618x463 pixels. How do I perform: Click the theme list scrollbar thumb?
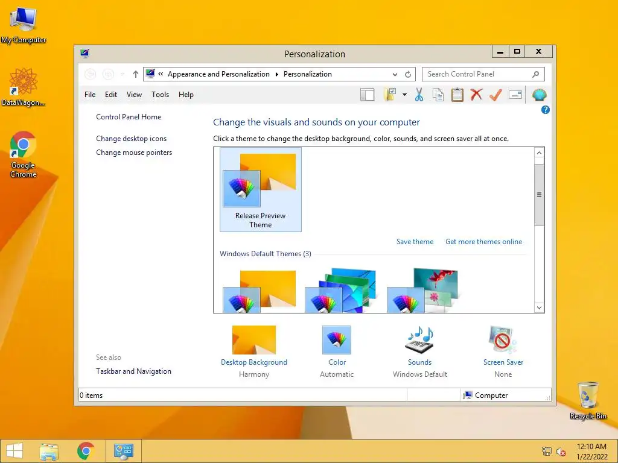(539, 195)
